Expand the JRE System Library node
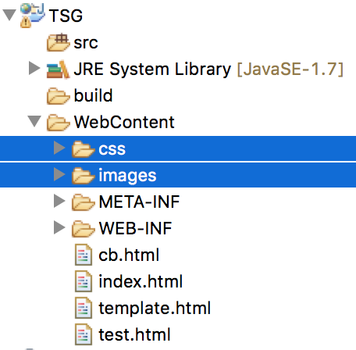The width and height of the screenshot is (356, 350). [34, 68]
